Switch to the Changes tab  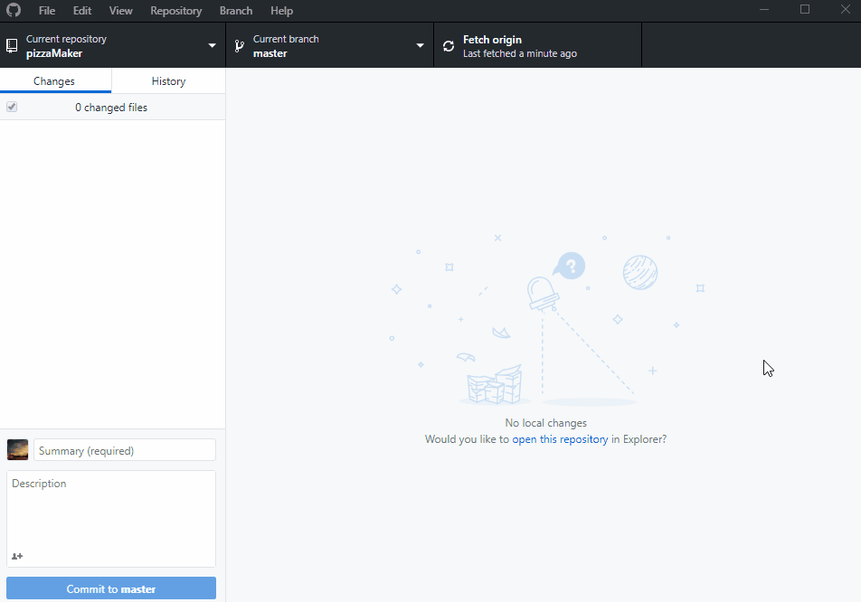55,80
